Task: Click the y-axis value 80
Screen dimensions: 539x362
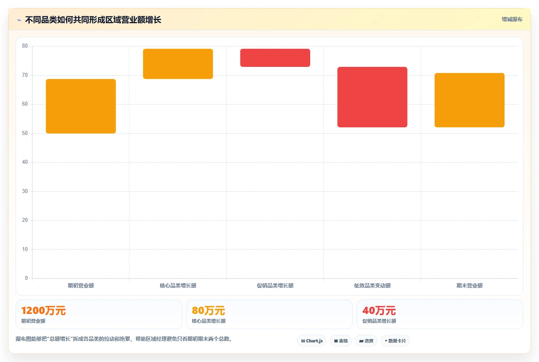Action: click(x=25, y=46)
